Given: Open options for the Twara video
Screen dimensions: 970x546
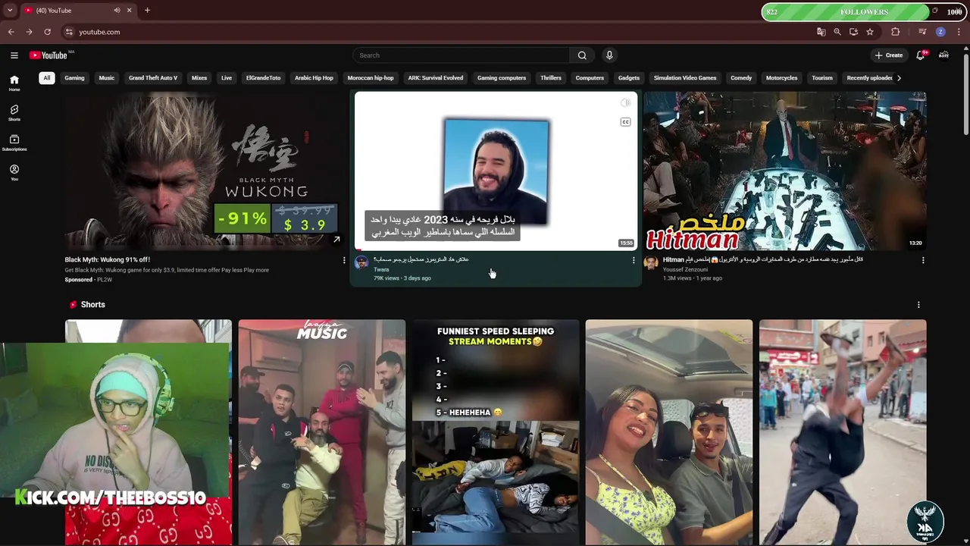Looking at the screenshot, I should (x=634, y=260).
